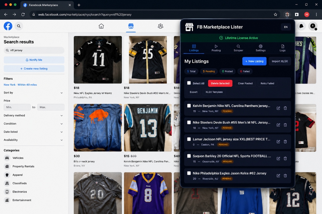Viewport: 322px width, 214px height.
Task: Edit the Nike Steelers Devin Bush listing
Action: pyautogui.click(x=278, y=125)
